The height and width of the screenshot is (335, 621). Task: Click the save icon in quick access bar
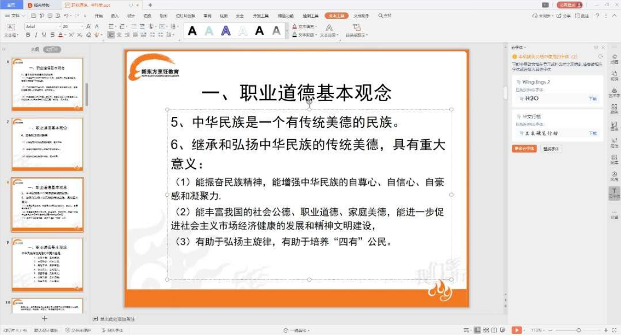33,16
